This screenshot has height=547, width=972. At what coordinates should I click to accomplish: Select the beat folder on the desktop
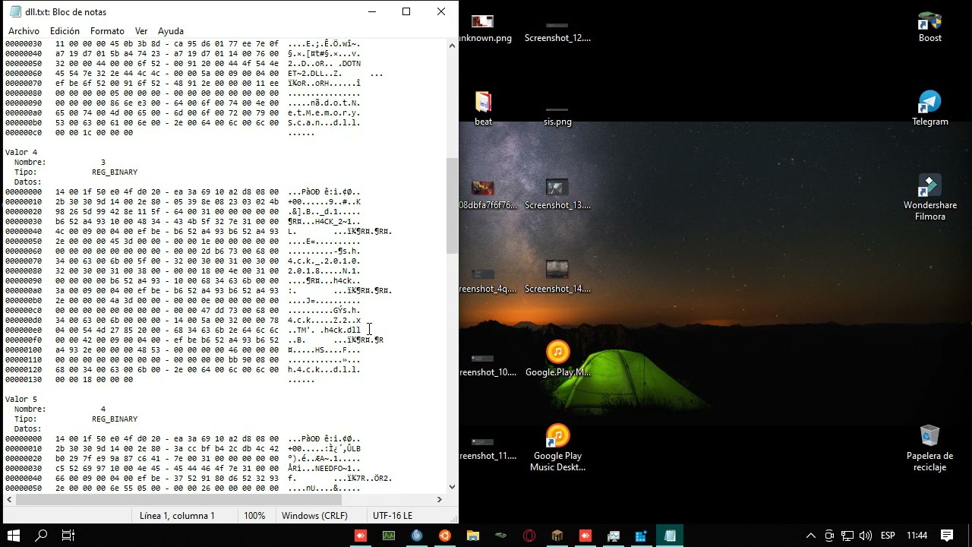[x=483, y=109]
